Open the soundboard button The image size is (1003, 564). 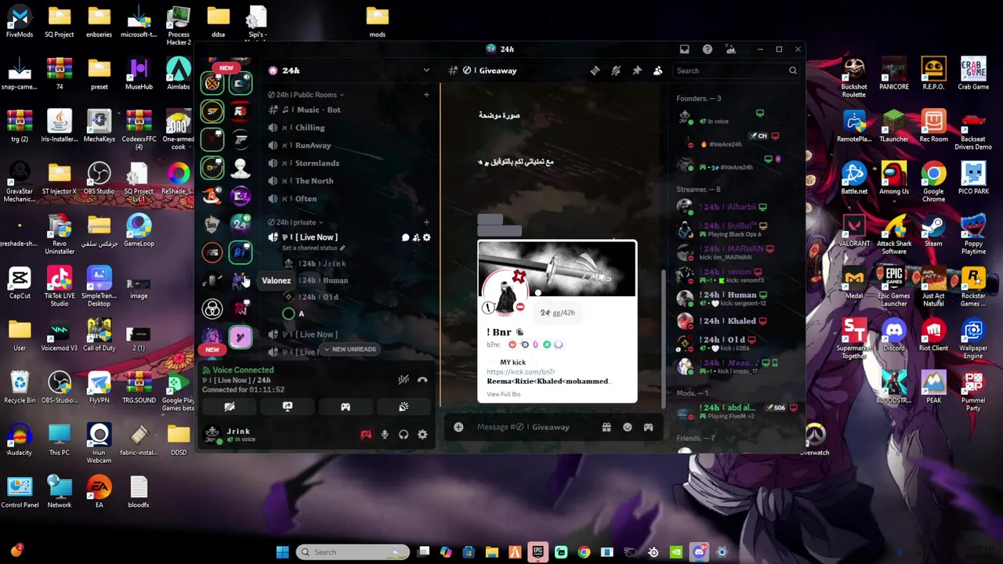(404, 407)
